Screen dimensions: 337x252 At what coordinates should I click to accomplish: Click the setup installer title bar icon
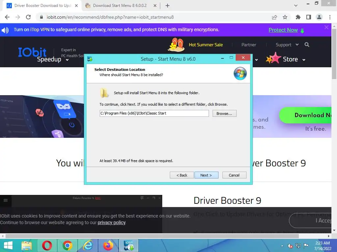(90, 59)
